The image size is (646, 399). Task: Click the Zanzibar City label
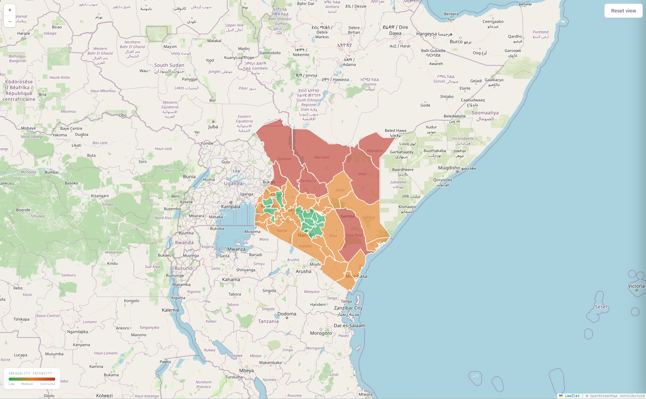[x=348, y=308]
